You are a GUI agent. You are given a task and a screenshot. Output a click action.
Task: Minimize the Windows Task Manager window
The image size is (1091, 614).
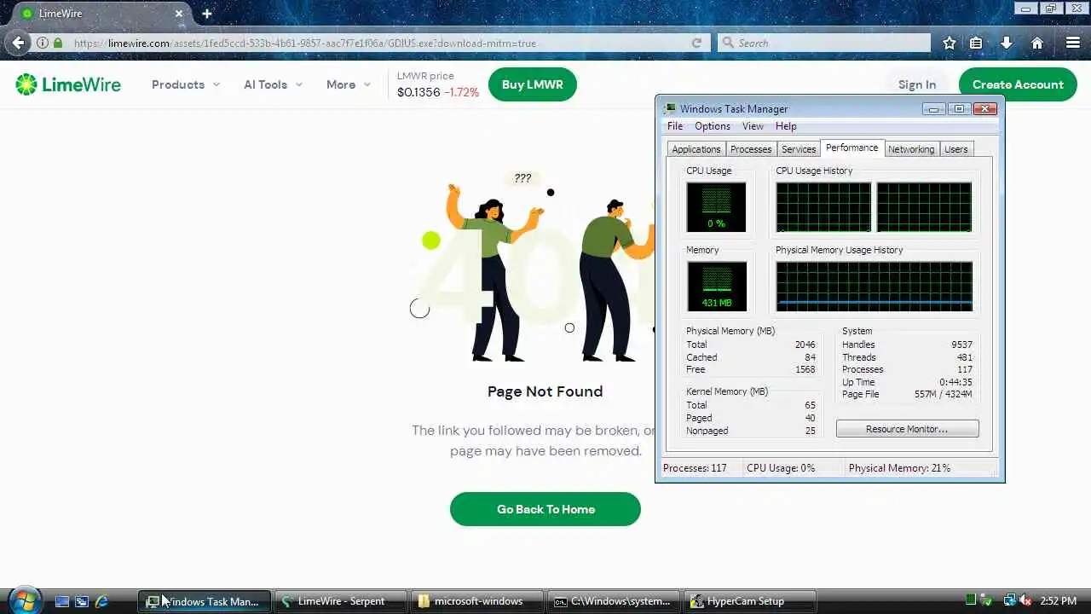pos(934,109)
